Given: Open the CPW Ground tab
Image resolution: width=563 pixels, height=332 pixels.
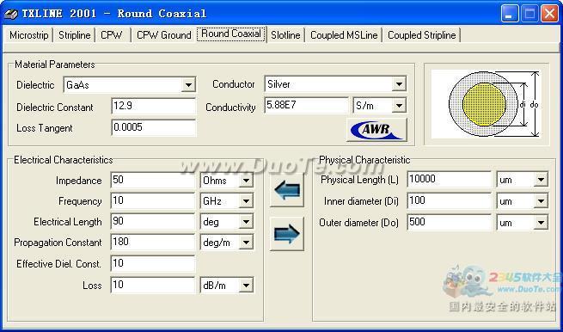Looking at the screenshot, I should [163, 35].
